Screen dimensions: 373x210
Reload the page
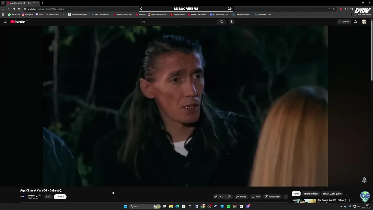(14, 9)
